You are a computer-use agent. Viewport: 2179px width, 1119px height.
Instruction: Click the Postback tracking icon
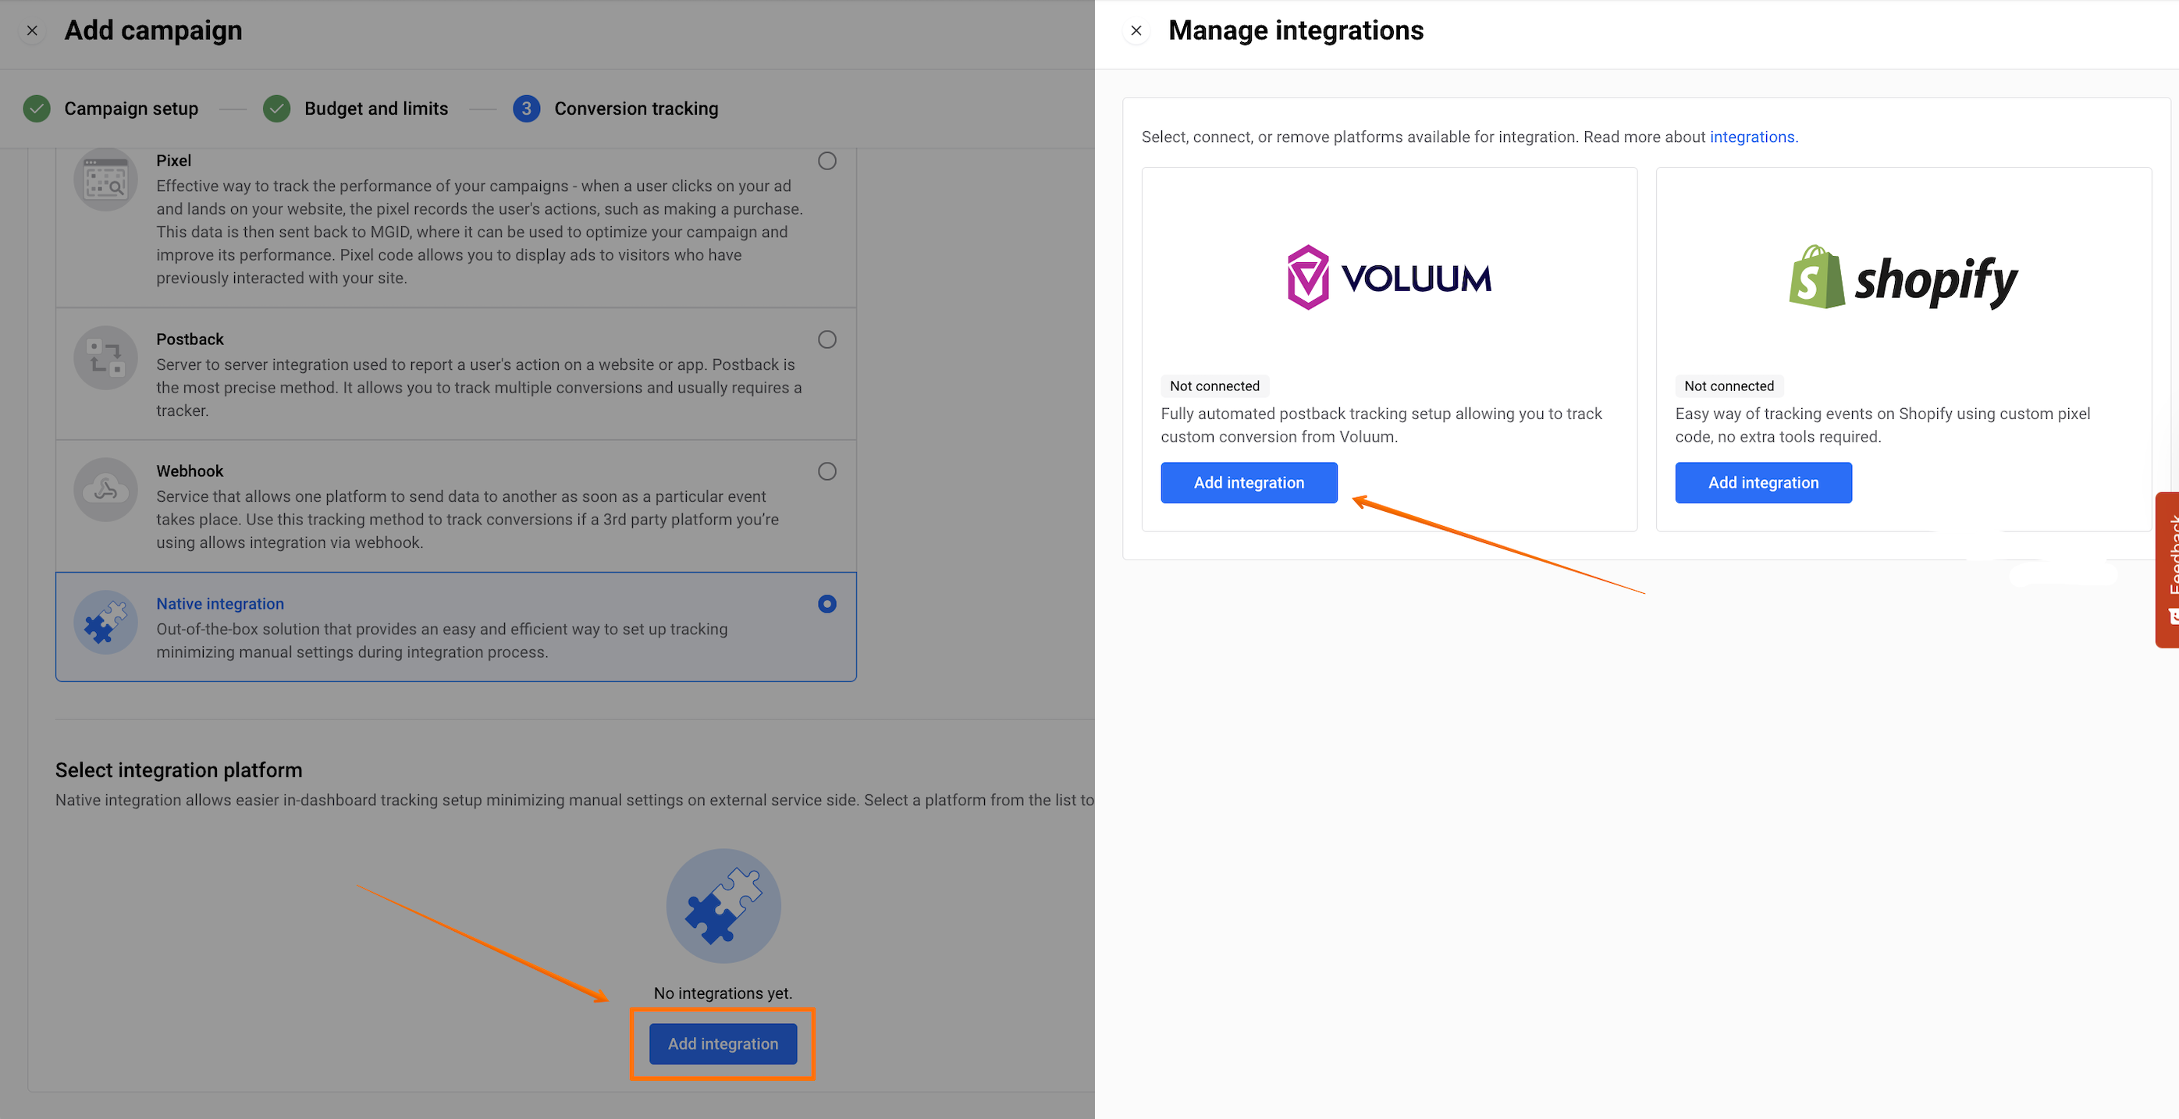(105, 357)
